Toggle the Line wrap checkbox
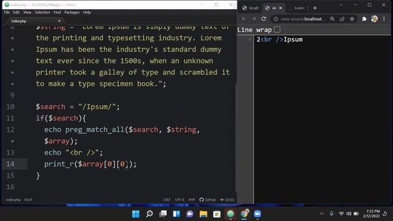The width and height of the screenshot is (393, 221). tap(277, 29)
